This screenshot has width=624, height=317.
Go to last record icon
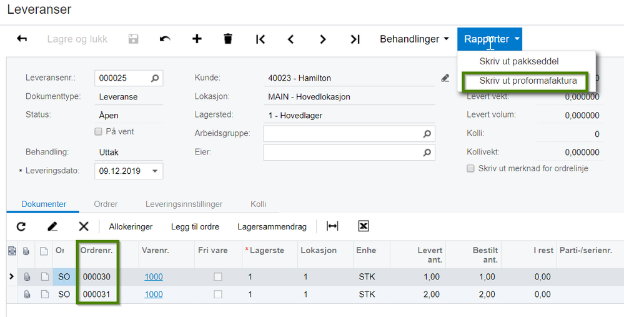355,39
